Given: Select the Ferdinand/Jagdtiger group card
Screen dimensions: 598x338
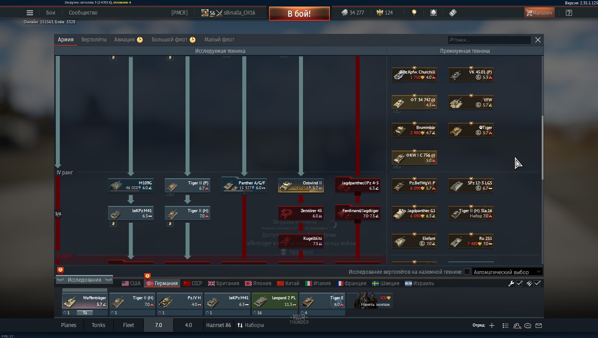Looking at the screenshot, I should pos(357,213).
